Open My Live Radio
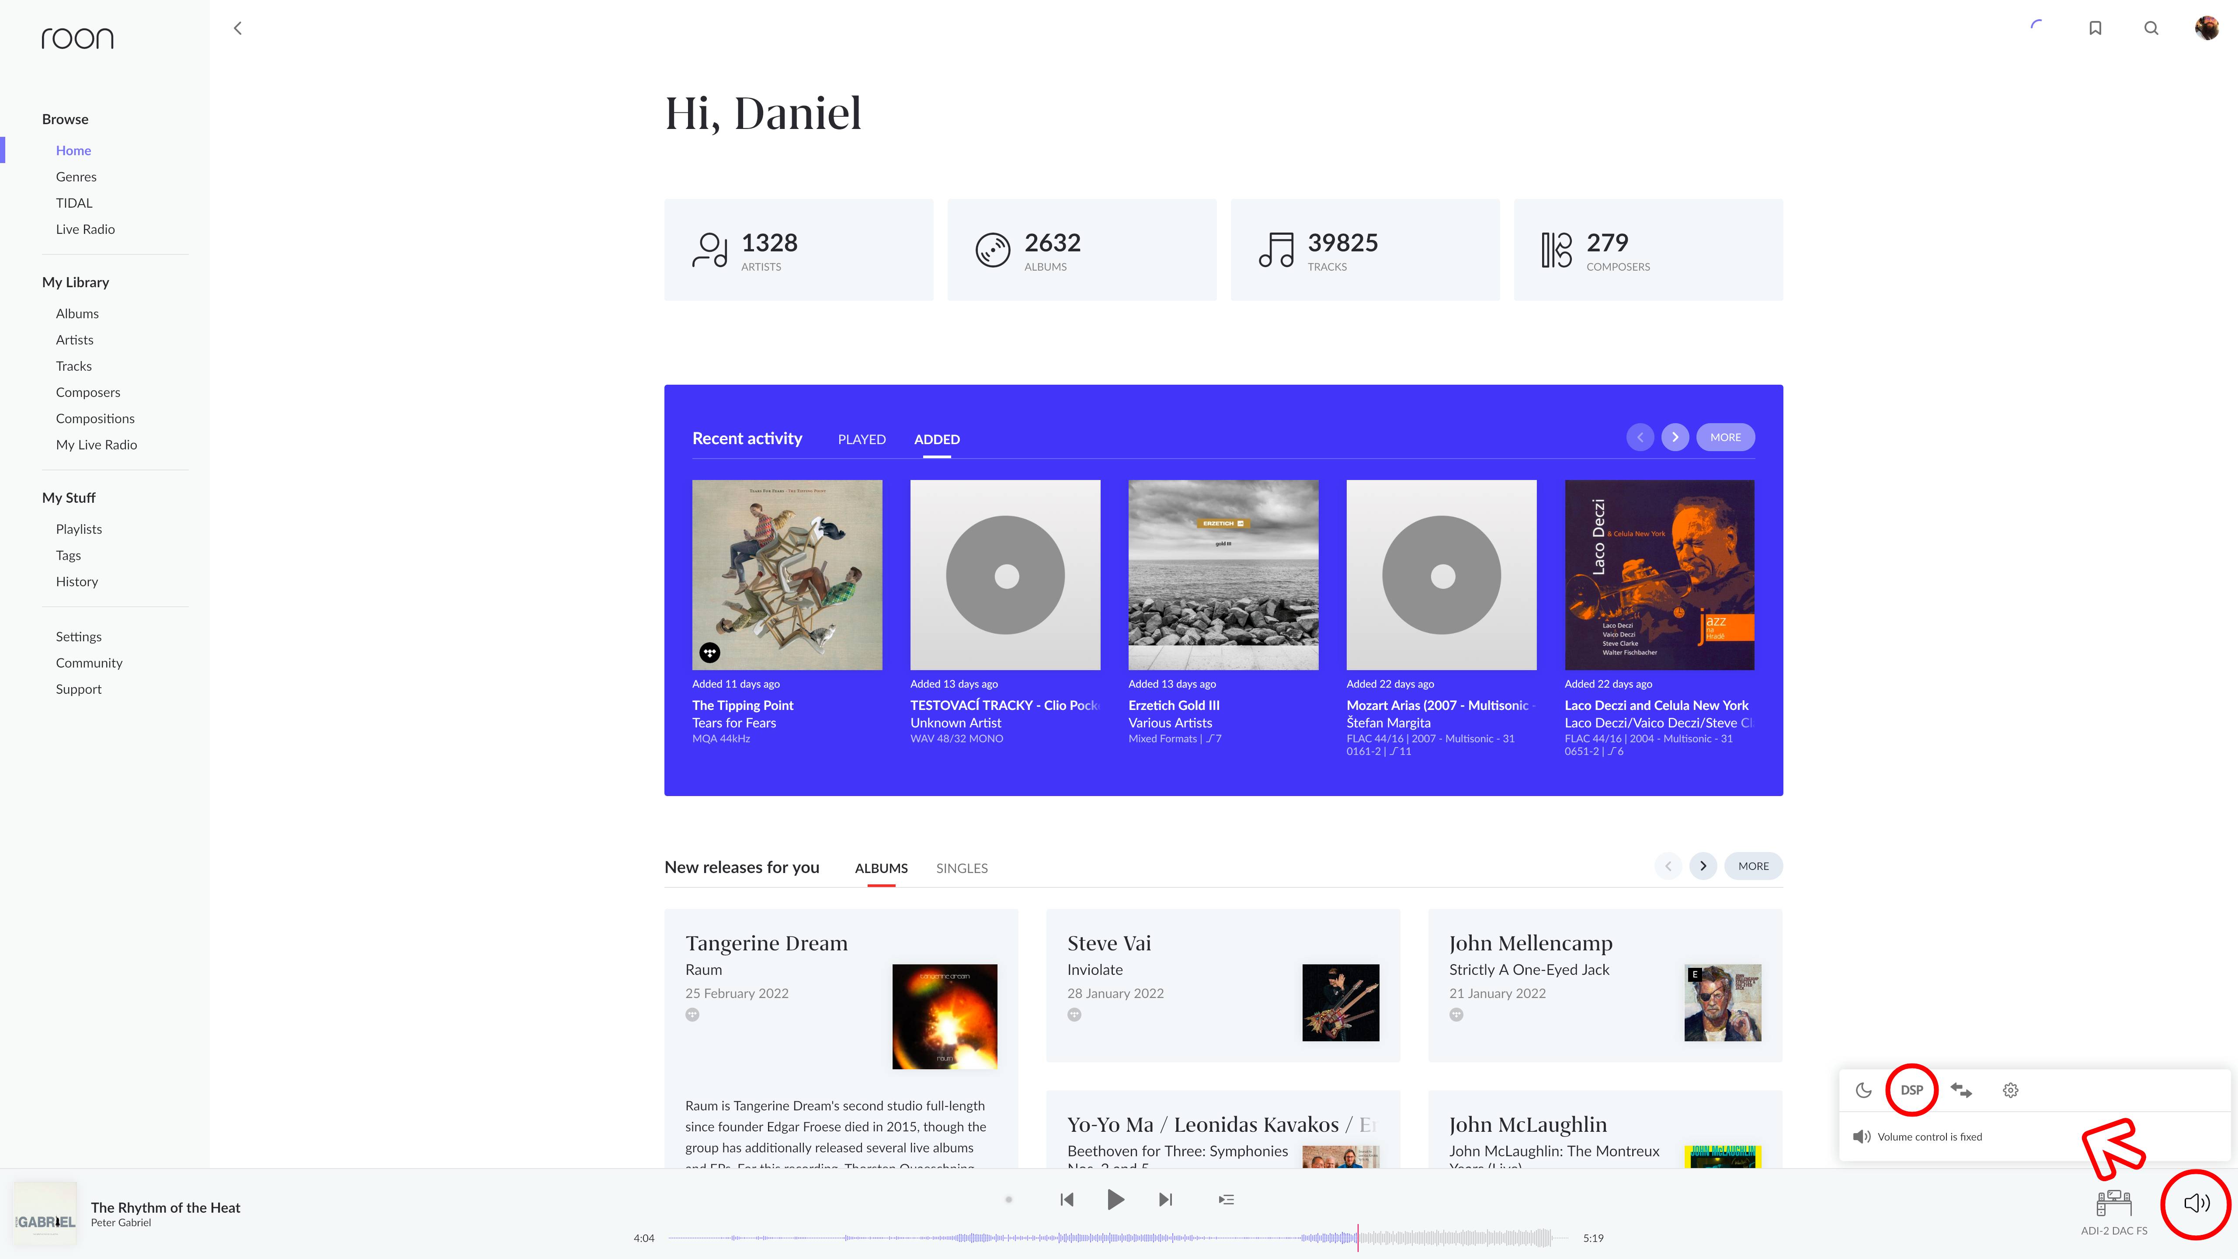 click(97, 445)
